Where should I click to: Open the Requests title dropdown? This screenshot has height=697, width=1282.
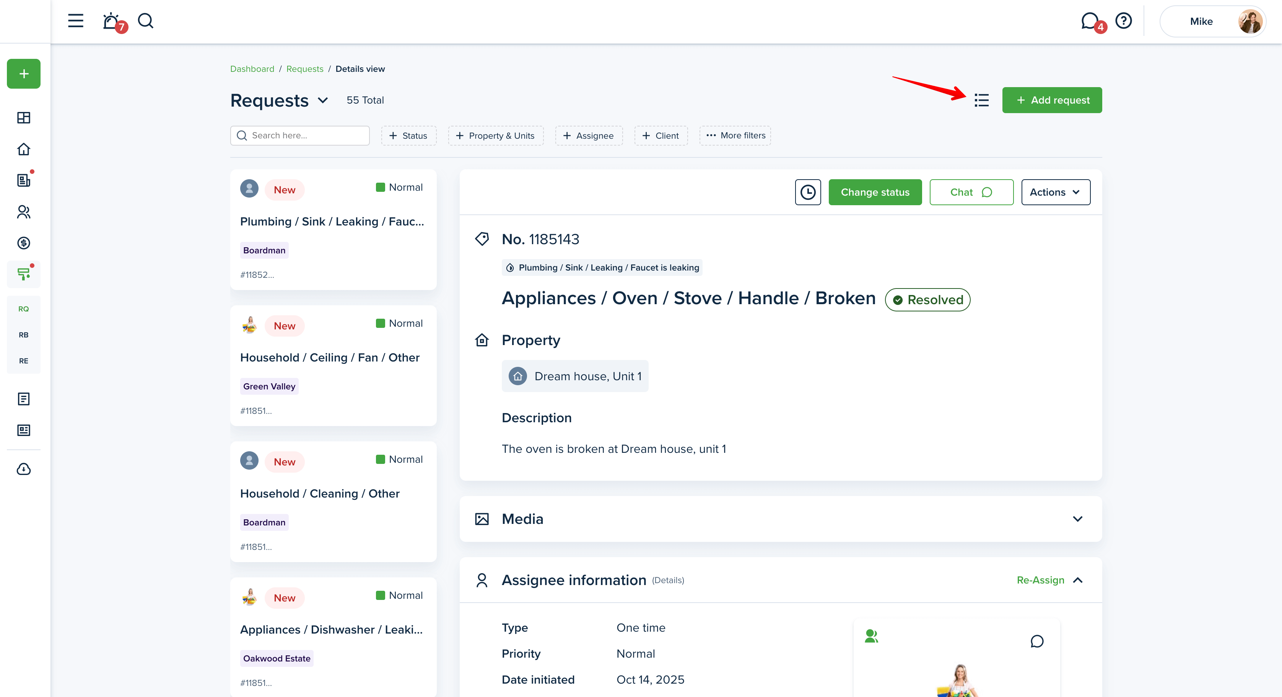click(x=323, y=100)
